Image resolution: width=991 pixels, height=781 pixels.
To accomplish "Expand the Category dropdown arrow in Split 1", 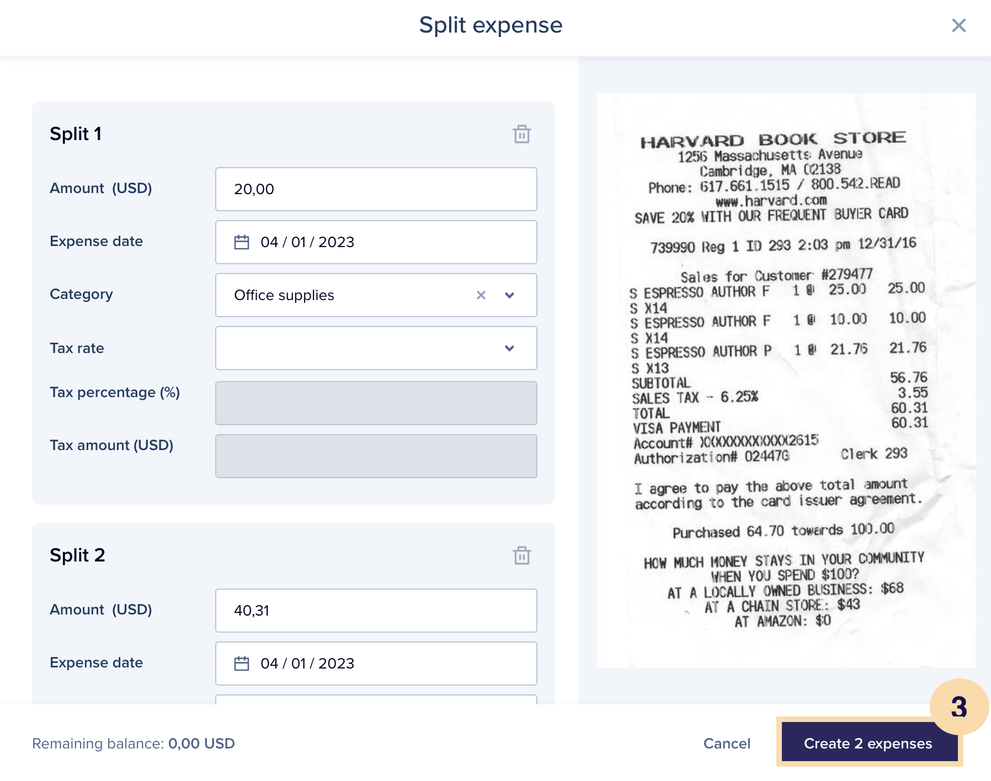I will click(509, 295).
